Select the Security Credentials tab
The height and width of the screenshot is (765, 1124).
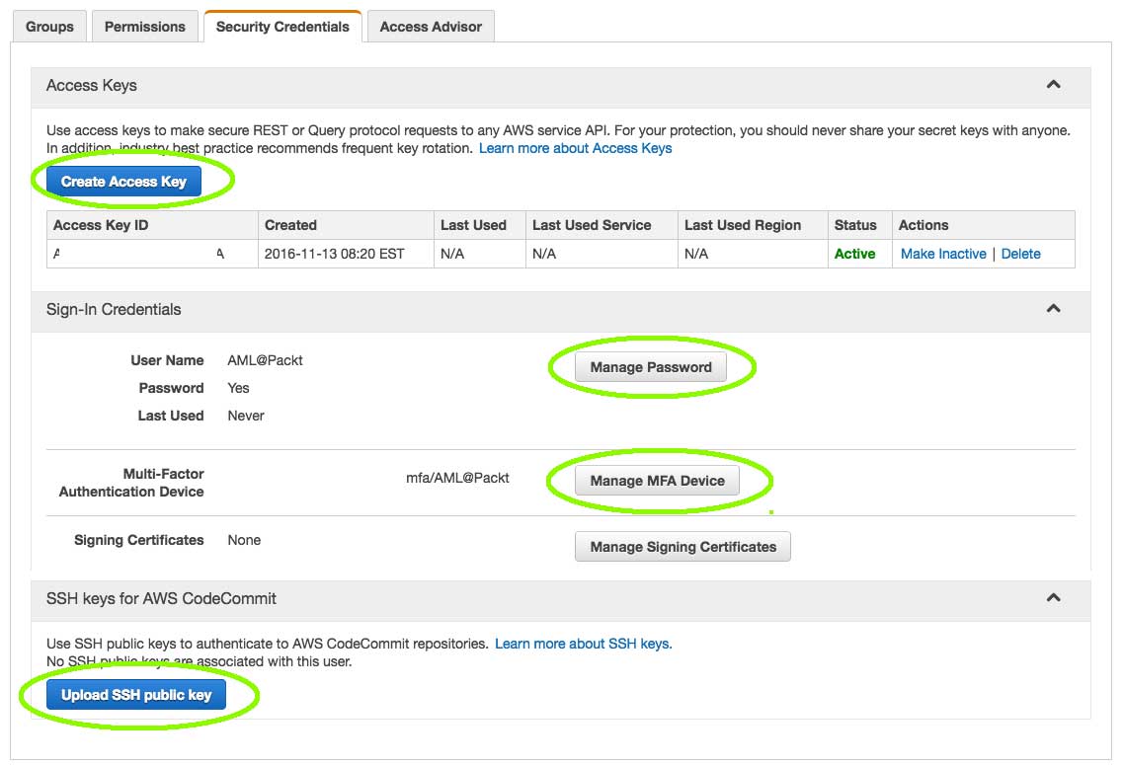tap(282, 27)
